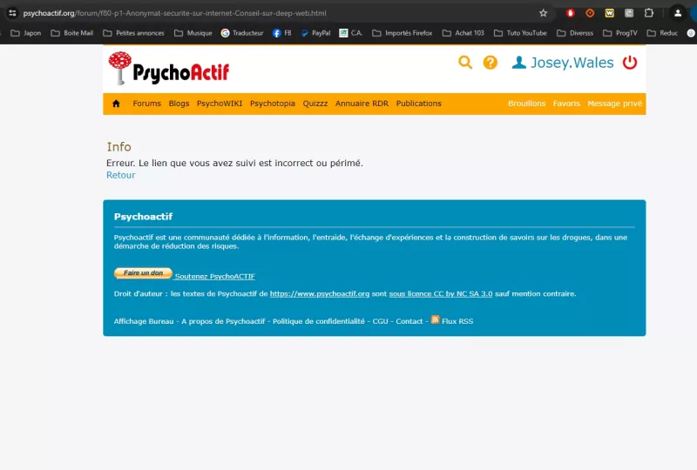Open the browser profile avatar icon
Viewport: 697px width, 470px height.
coord(677,13)
